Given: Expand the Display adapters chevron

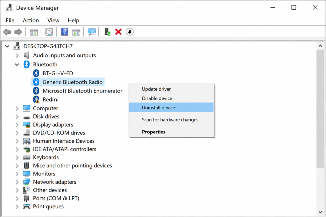Looking at the screenshot, I should [x=17, y=125].
